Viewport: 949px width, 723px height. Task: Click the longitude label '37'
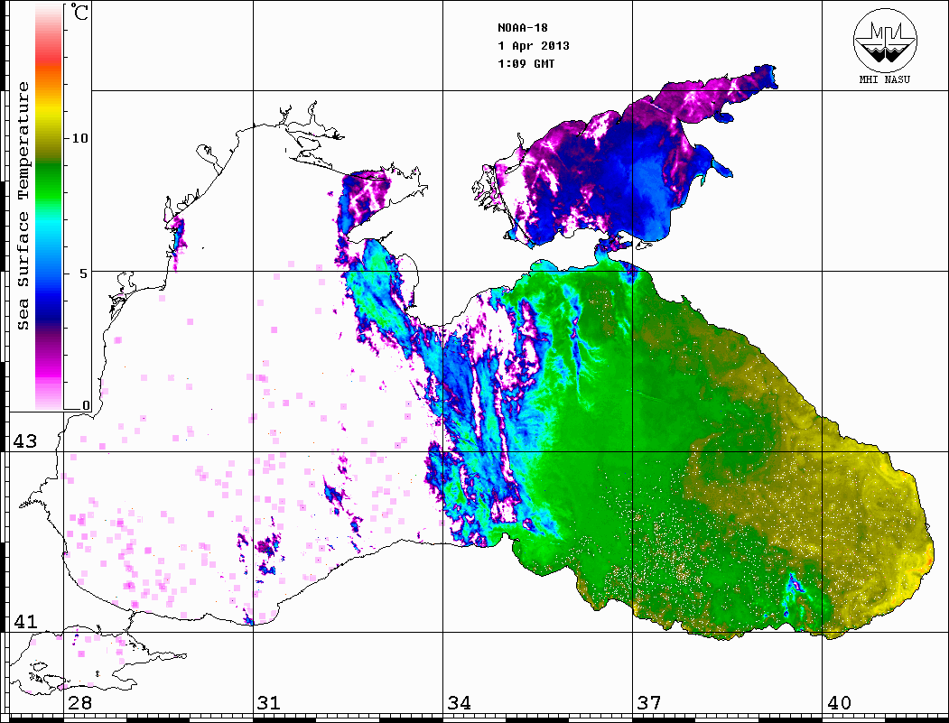649,703
